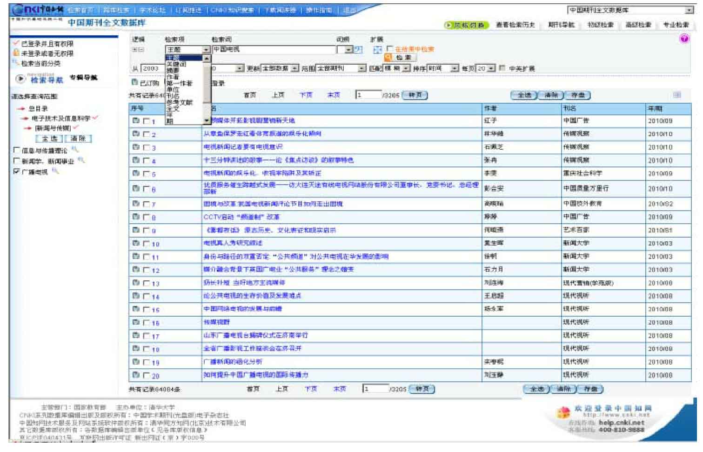
Task: Open the 期刊导航 tab
Action: click(561, 25)
